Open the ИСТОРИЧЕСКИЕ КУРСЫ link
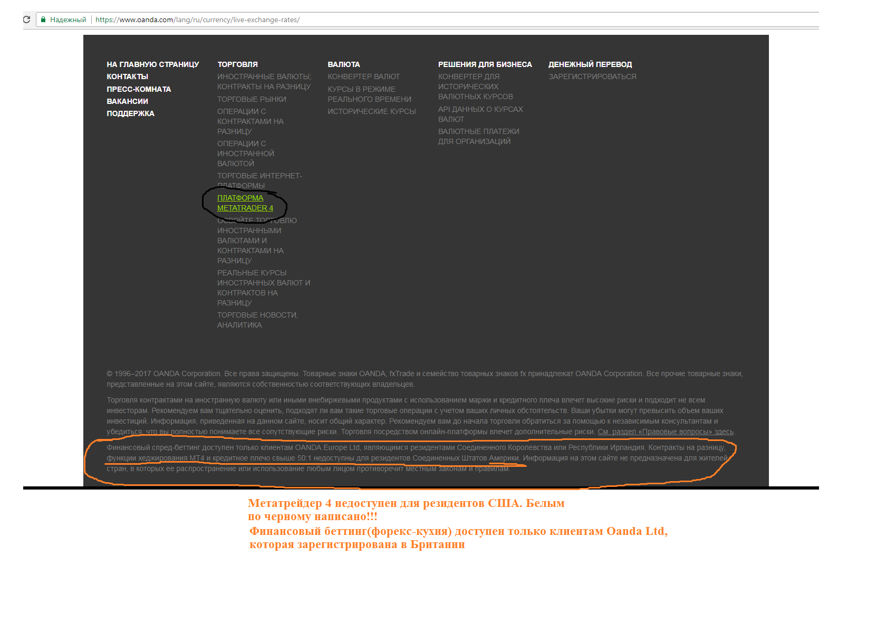The height and width of the screenshot is (642, 886). [x=372, y=111]
